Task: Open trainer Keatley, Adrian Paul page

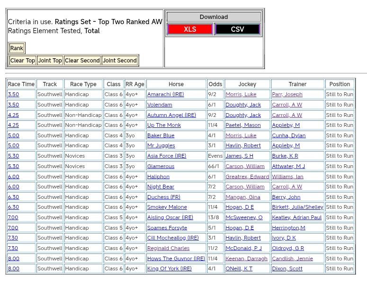Action: 296,218
